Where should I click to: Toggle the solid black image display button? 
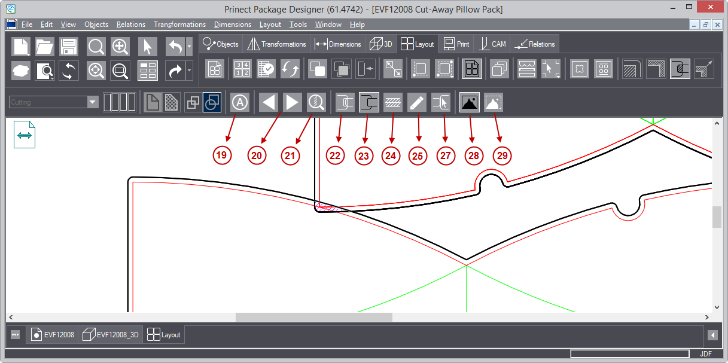470,102
